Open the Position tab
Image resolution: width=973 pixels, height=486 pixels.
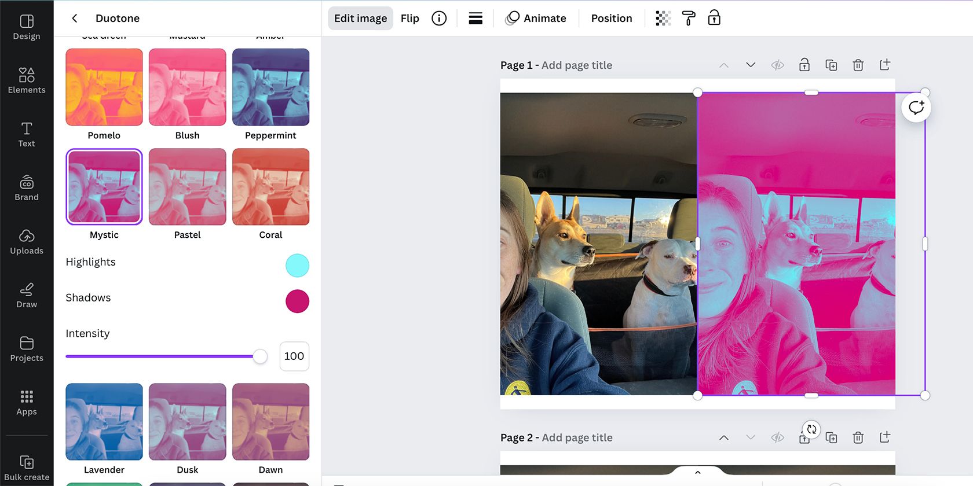[612, 19]
